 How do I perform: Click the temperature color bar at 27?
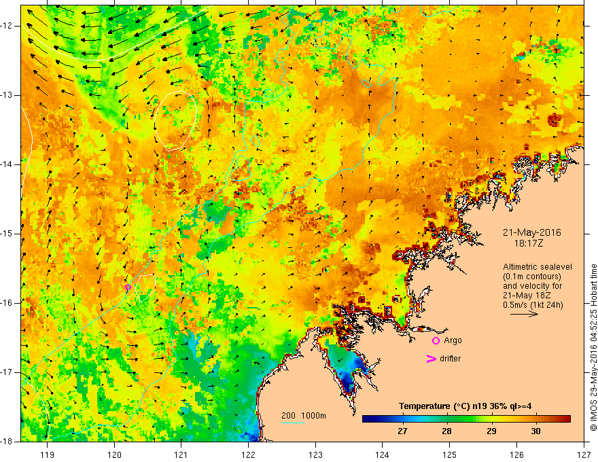[402, 419]
